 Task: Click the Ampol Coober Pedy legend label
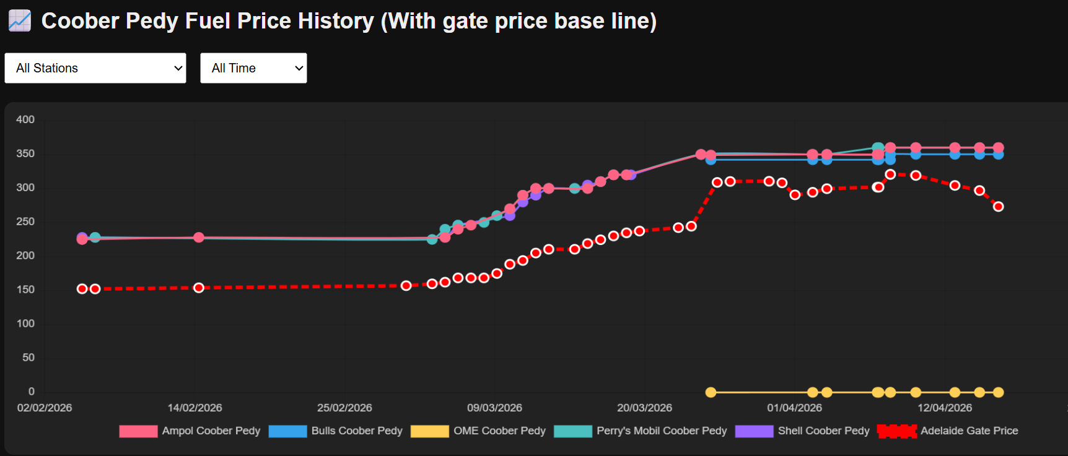click(x=211, y=431)
